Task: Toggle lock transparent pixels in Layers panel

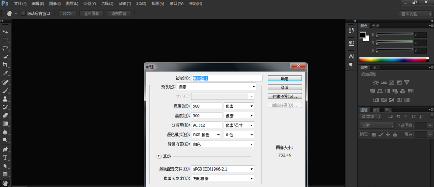Action: pos(373,135)
